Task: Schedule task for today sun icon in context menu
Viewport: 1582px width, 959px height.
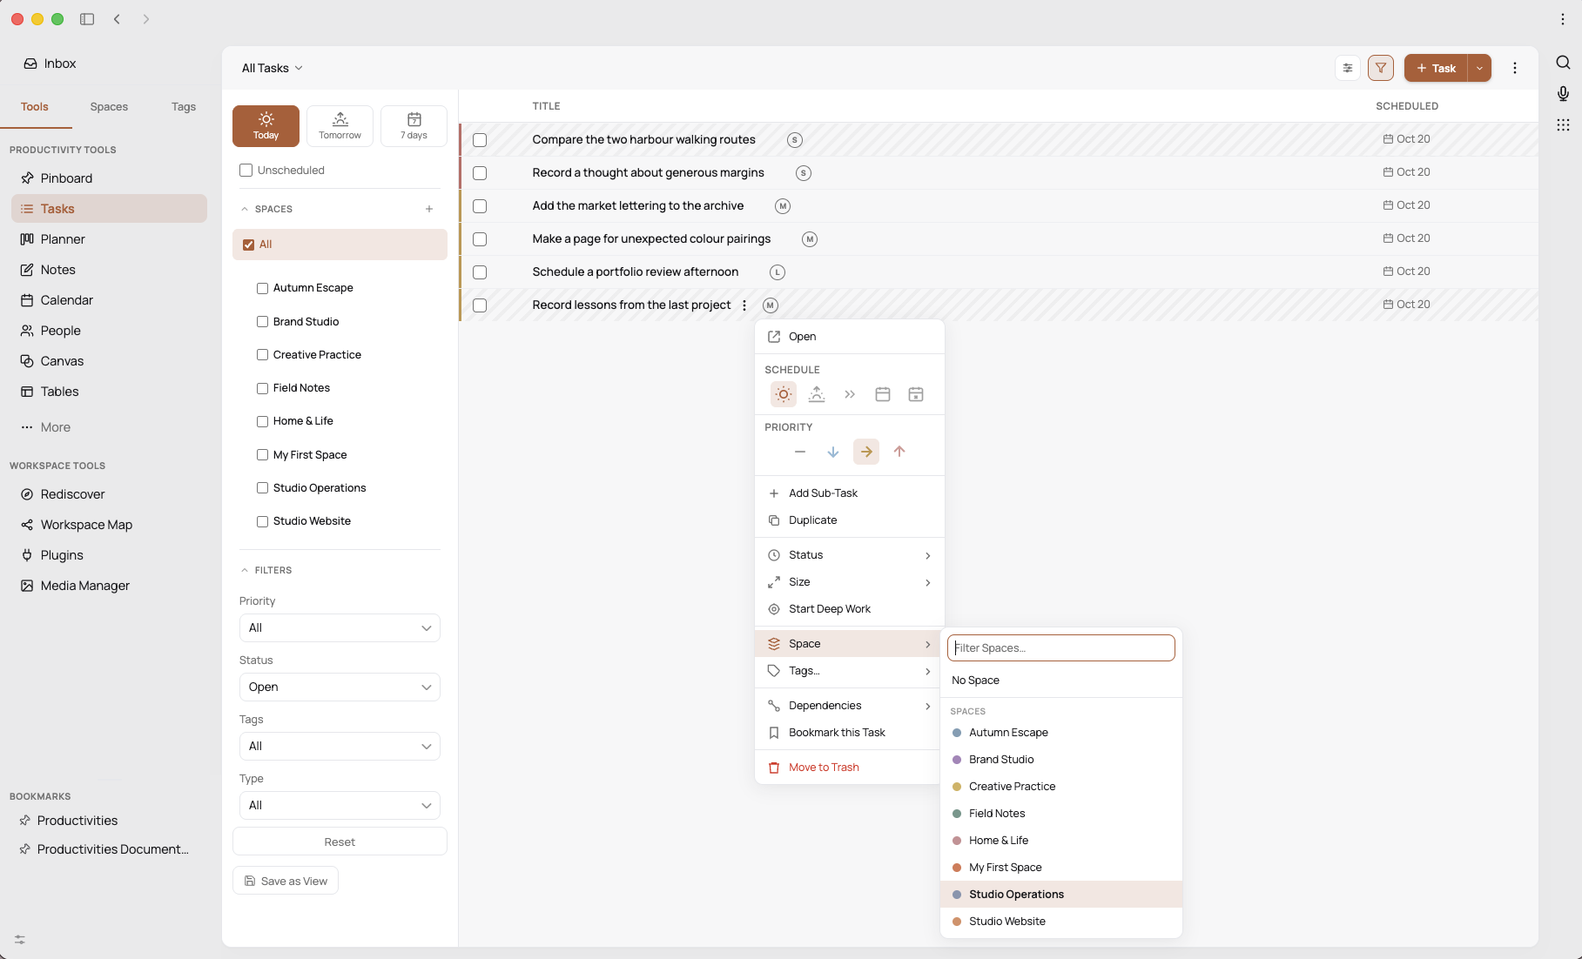Action: (x=784, y=394)
